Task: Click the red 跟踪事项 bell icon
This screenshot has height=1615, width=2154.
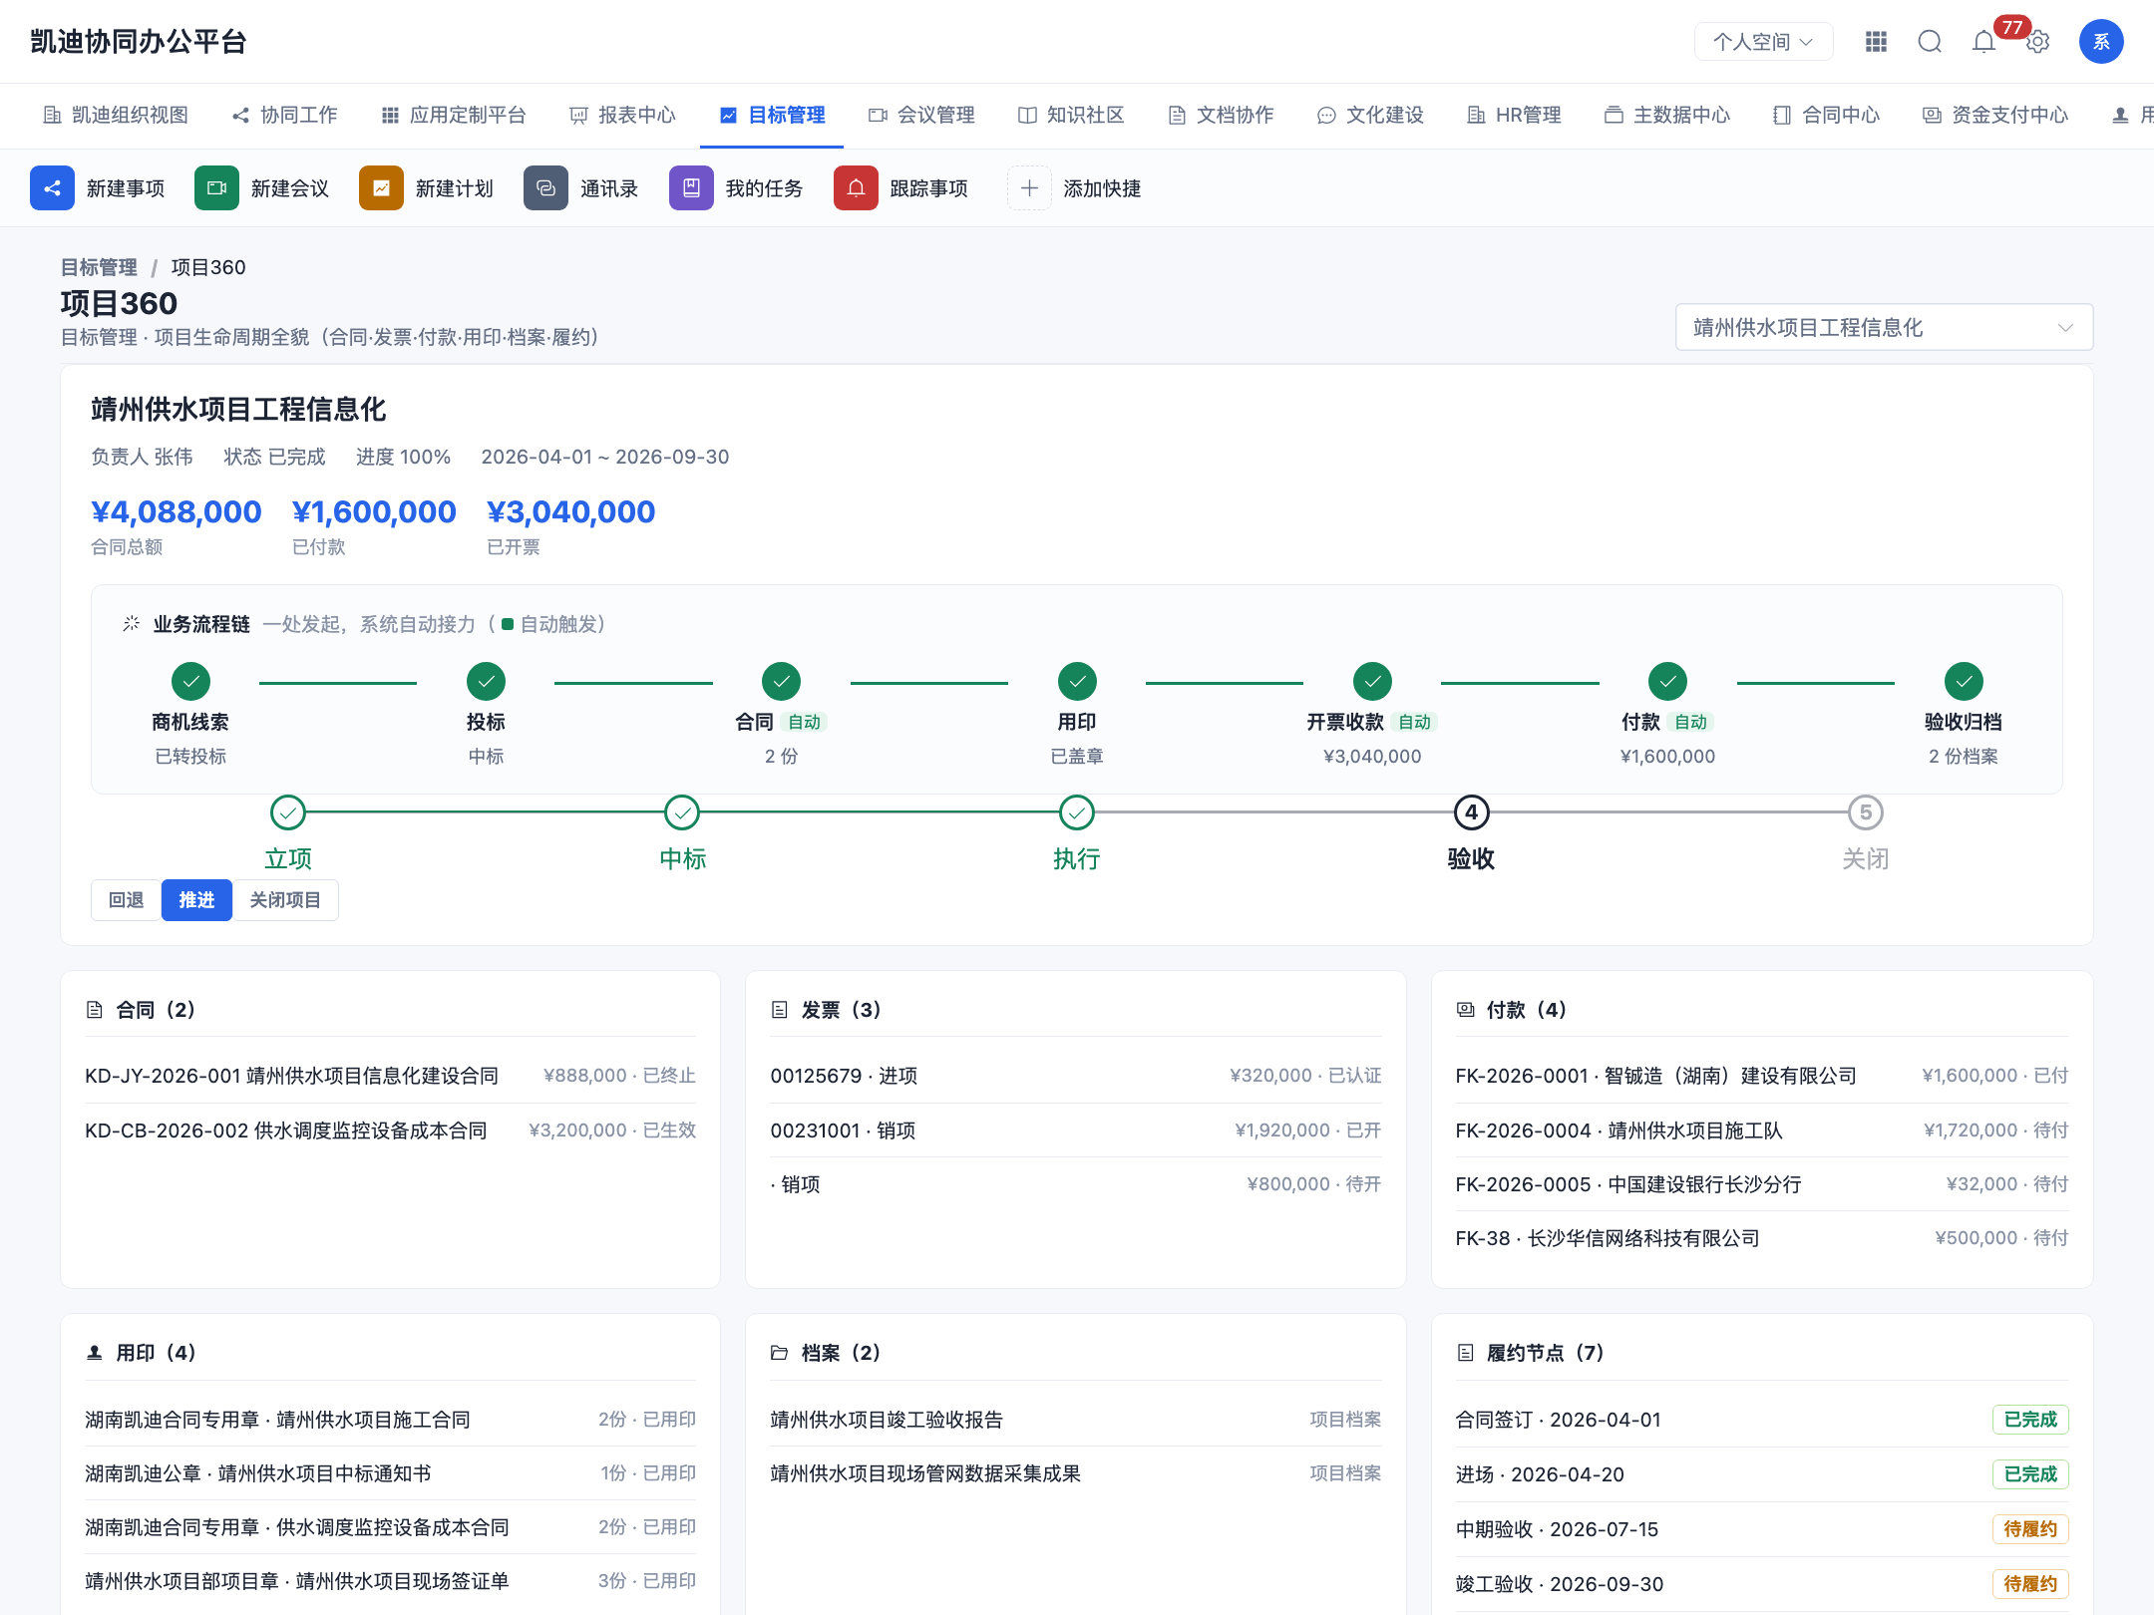Action: (x=856, y=188)
